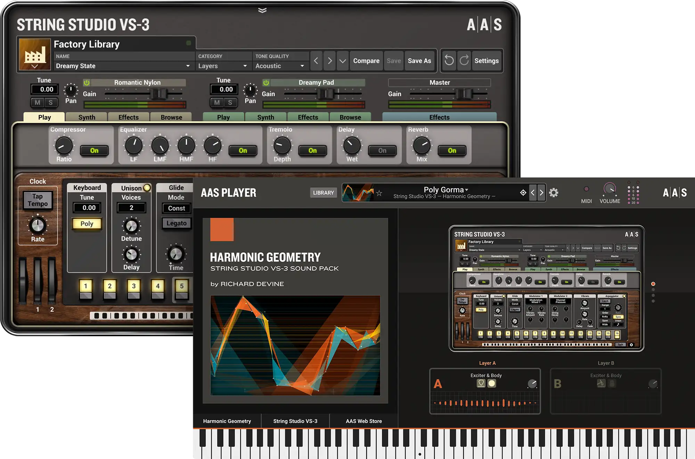This screenshot has height=459, width=695.
Task: Expand the preset list down chevron
Action: click(343, 61)
